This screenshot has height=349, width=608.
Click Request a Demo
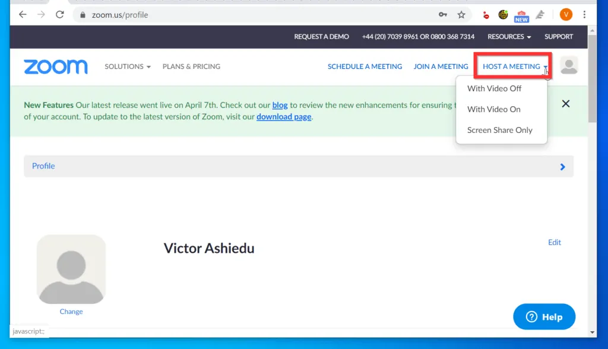pos(321,36)
